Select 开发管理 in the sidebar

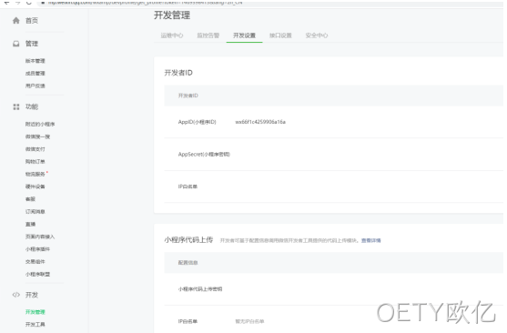pyautogui.click(x=35, y=312)
